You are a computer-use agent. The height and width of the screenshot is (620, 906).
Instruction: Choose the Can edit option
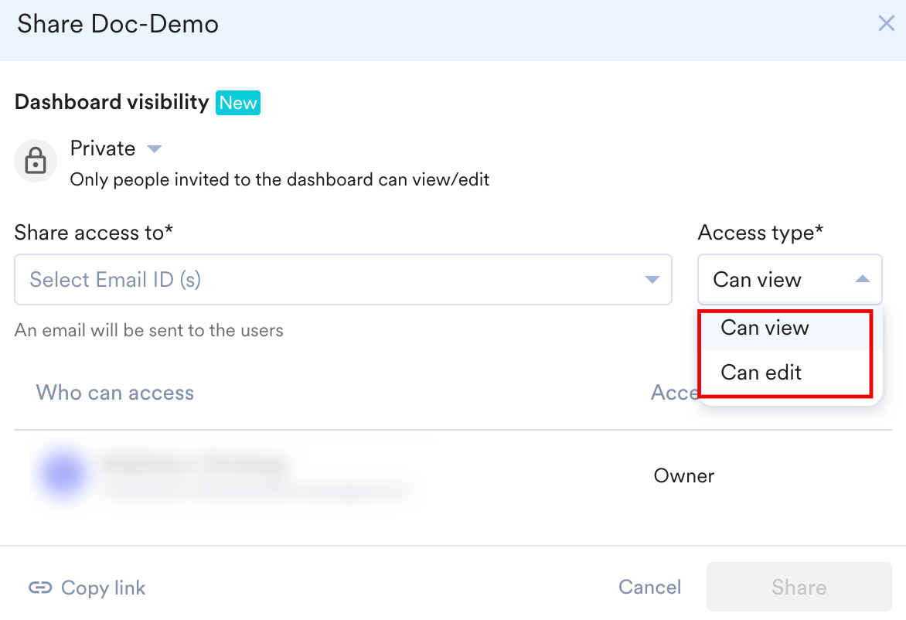tap(761, 373)
